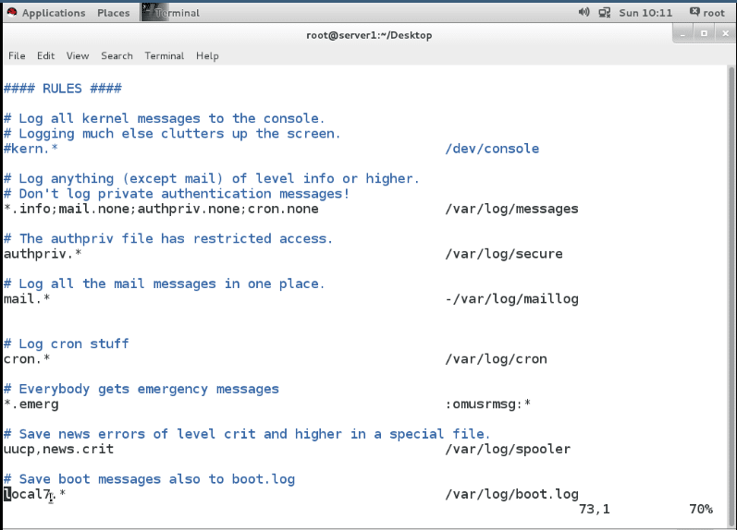Click the 'cron.*' selector
This screenshot has width=737, height=530.
[x=27, y=358]
